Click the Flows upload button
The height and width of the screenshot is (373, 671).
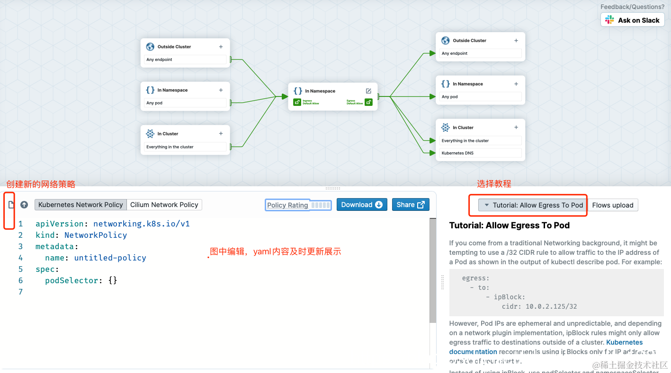(x=613, y=205)
